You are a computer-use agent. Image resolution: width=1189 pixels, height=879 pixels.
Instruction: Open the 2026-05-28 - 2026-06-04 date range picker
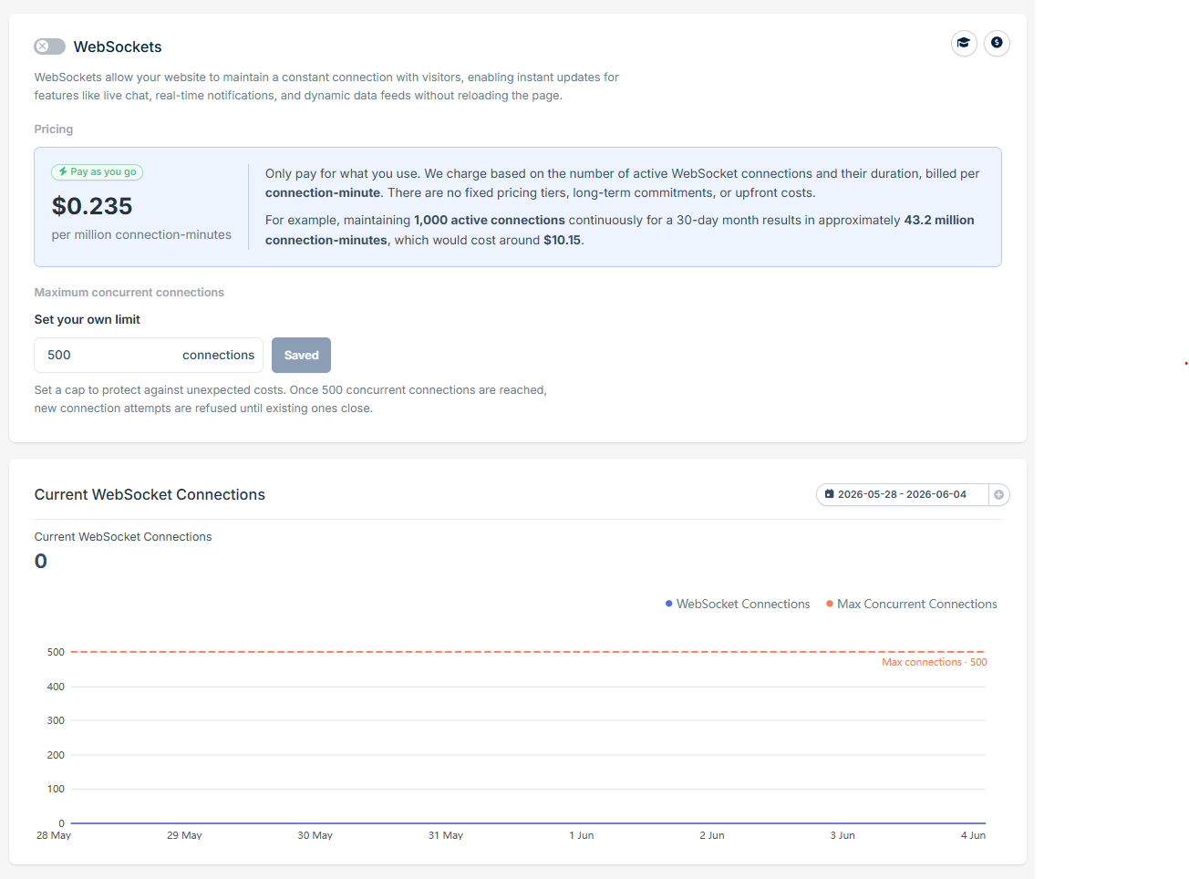903,494
